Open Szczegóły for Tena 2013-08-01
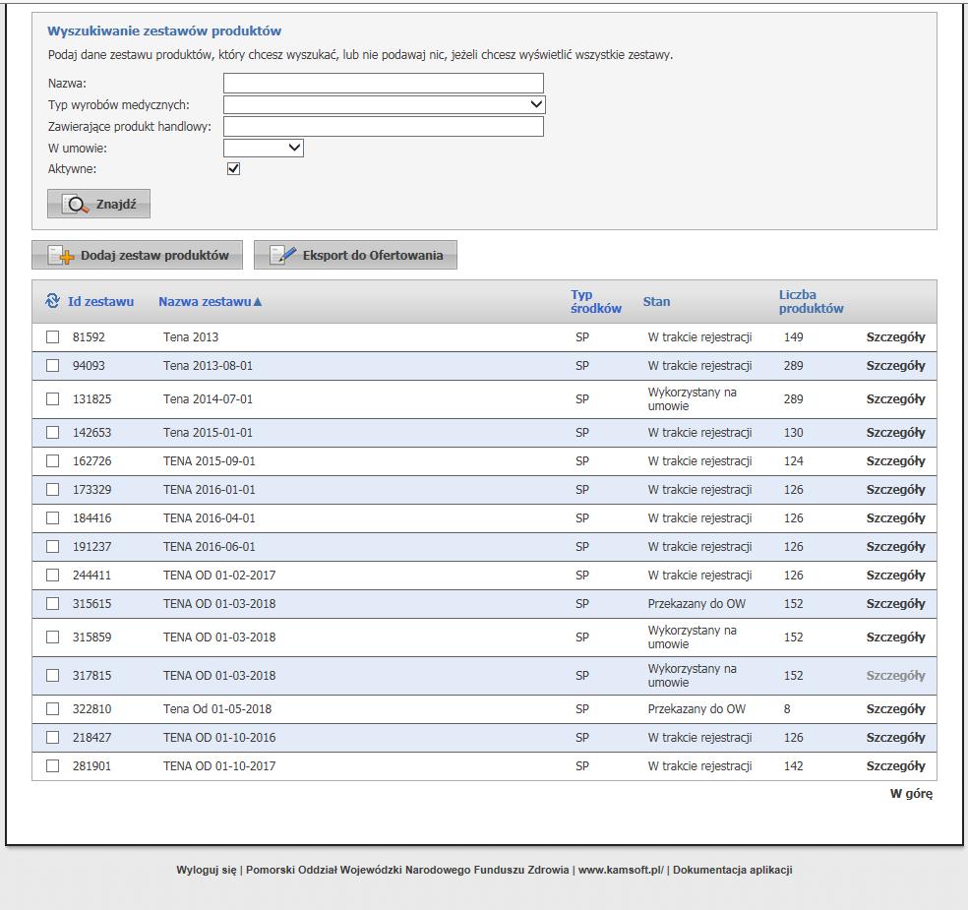Viewport: 968px width, 910px height. pos(895,366)
